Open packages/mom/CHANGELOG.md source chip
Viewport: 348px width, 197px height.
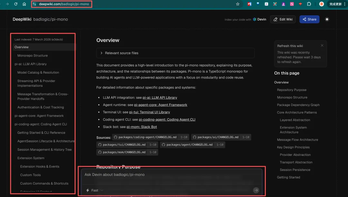click(x=127, y=152)
